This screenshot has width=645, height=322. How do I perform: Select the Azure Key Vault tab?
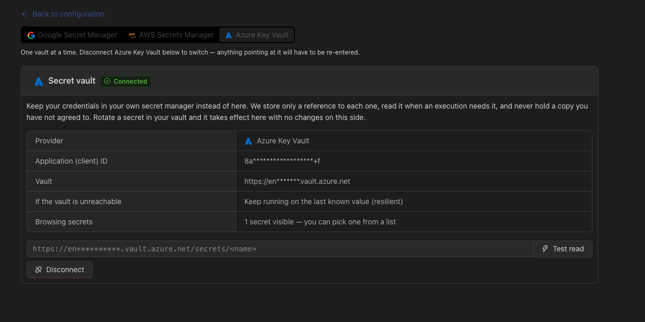[257, 35]
